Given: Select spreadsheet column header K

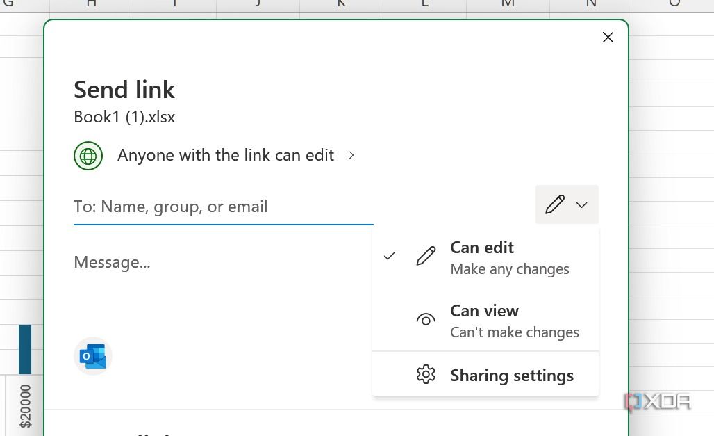Looking at the screenshot, I should [340, 3].
